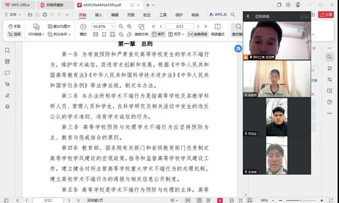The width and height of the screenshot is (339, 203).
Task: Rotate page clockwise icon
Action: click(x=129, y=34)
